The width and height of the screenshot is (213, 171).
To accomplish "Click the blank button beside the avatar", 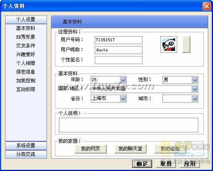I will pos(186,44).
